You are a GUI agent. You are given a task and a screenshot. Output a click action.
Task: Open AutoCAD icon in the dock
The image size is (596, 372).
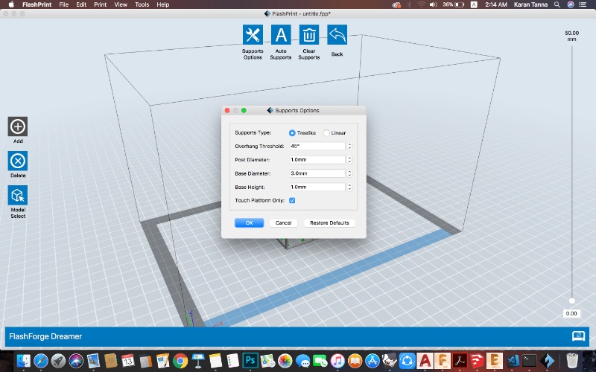(425, 361)
